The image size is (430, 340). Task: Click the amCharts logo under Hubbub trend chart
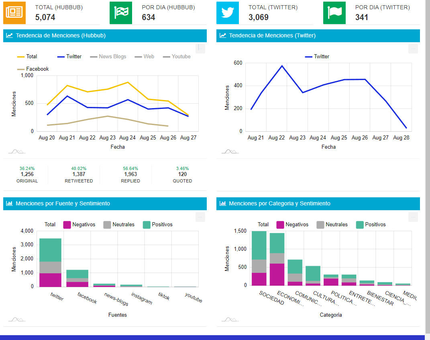coord(17,152)
